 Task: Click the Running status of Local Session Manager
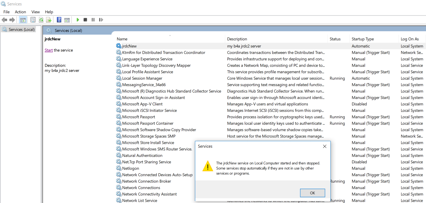pos(337,78)
